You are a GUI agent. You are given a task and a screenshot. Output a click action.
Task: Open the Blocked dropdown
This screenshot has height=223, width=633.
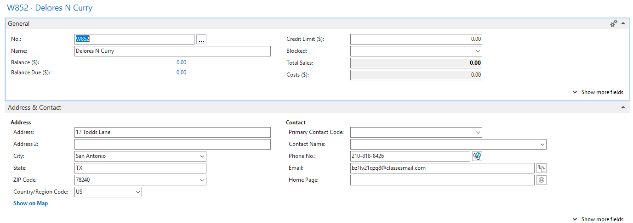click(x=478, y=51)
